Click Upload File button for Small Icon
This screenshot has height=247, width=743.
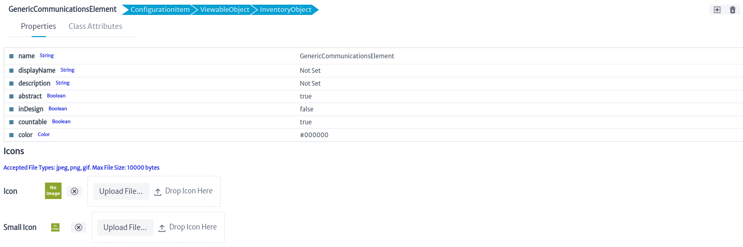[125, 227]
